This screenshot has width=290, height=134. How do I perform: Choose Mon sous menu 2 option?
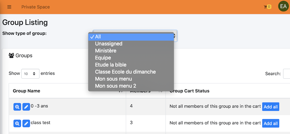click(131, 86)
